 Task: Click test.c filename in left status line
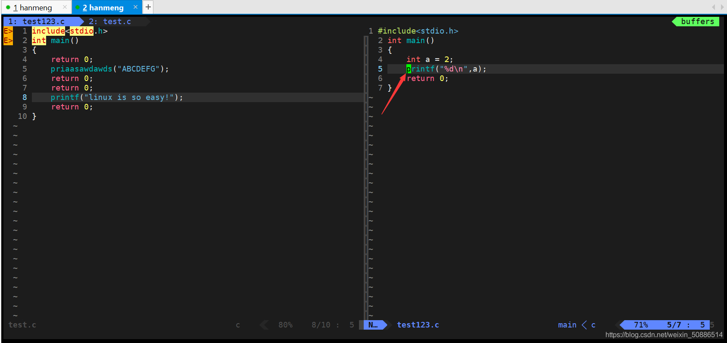pyautogui.click(x=22, y=325)
